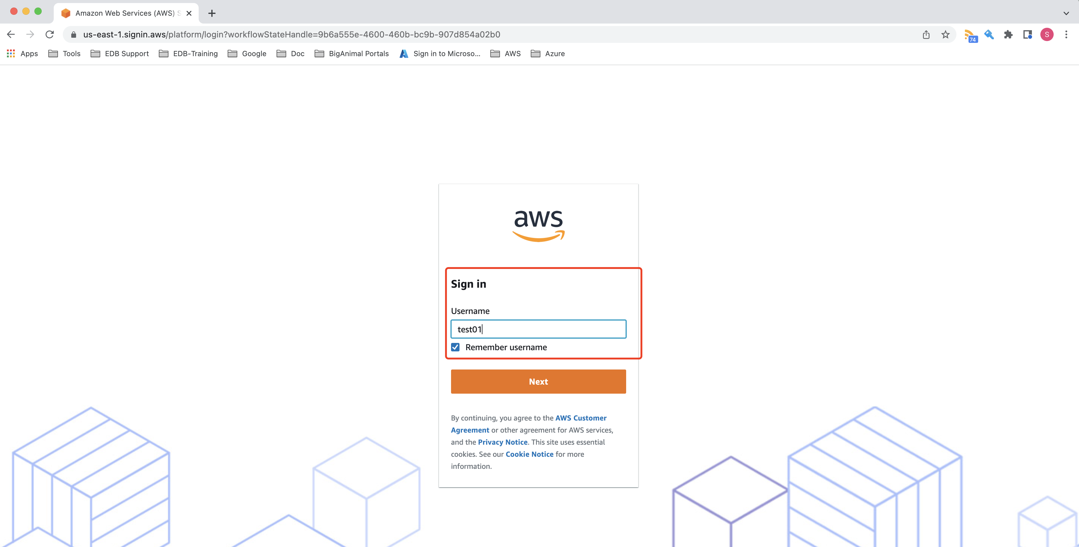The image size is (1079, 547).
Task: Open the Doc bookmark folder
Action: 291,54
